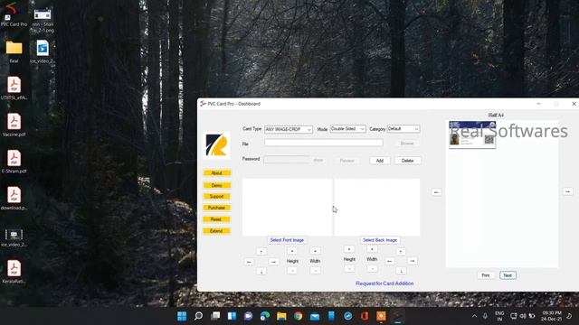Increase back image Height with the plus button
The image size is (579, 325).
349,249
